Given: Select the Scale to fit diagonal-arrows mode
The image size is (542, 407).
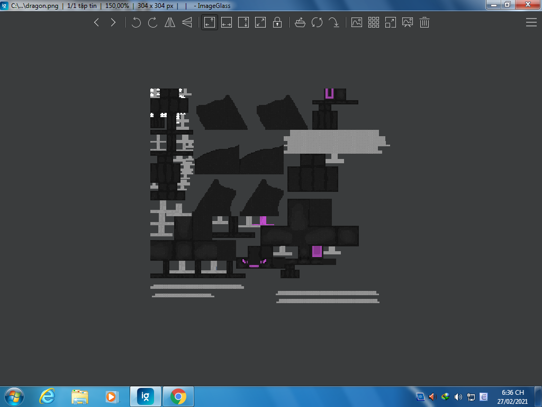Looking at the screenshot, I should 260,22.
